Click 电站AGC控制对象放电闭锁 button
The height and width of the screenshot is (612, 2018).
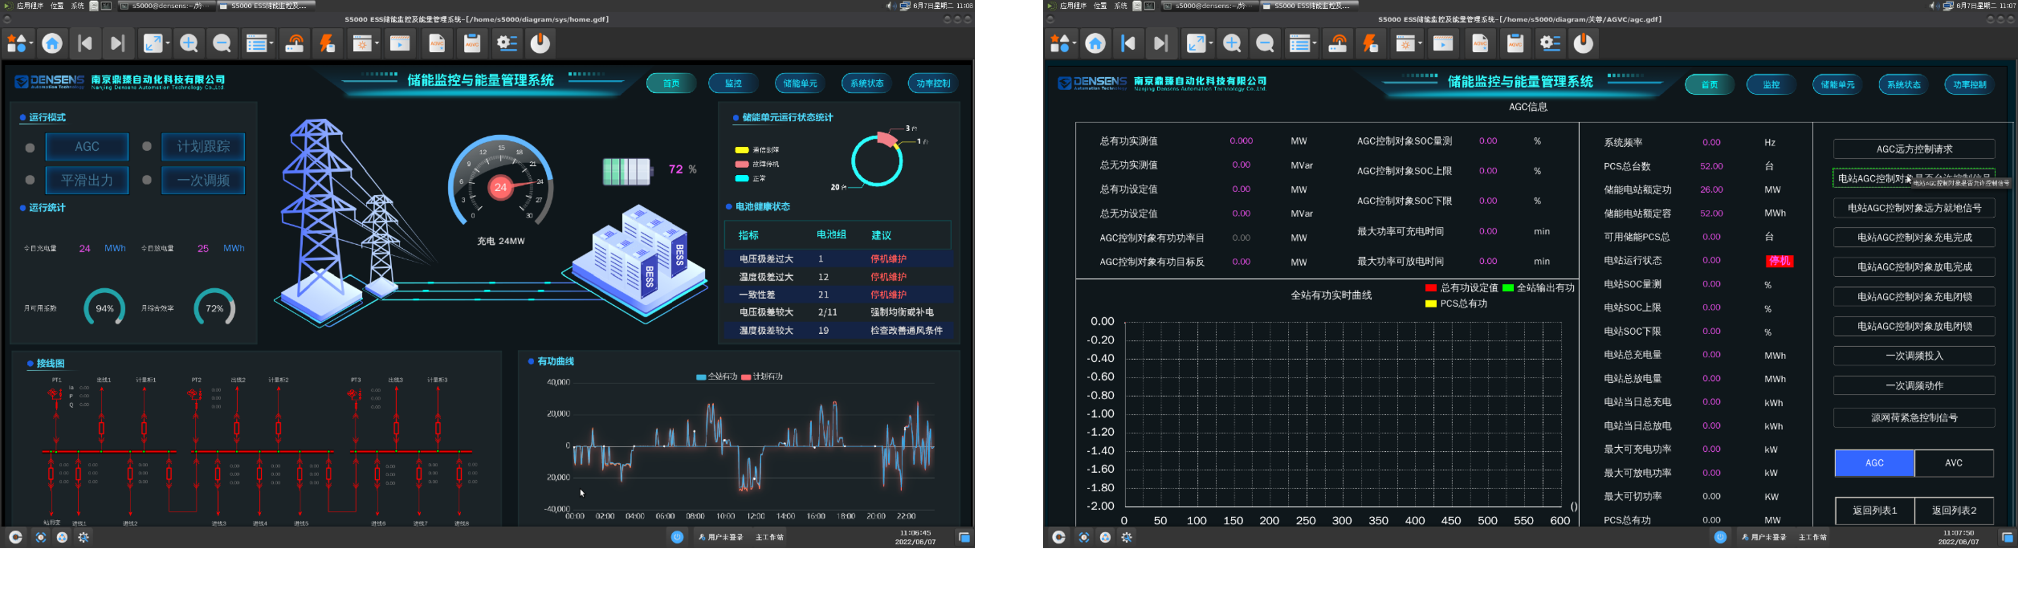(x=1914, y=326)
